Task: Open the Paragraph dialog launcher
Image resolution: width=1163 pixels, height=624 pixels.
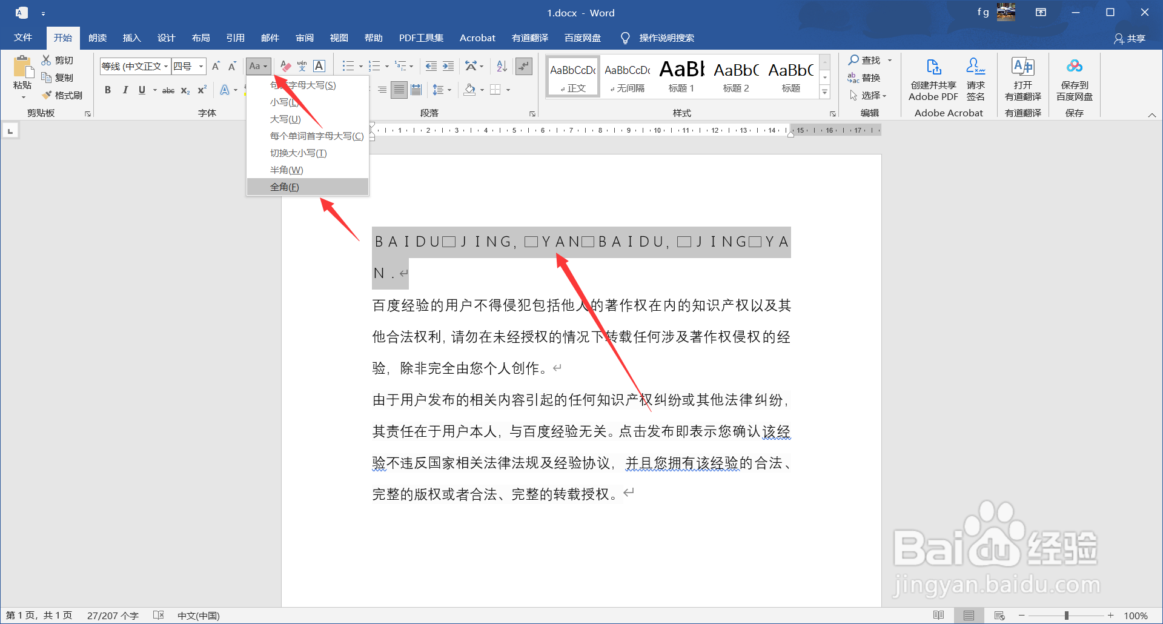Action: coord(532,113)
